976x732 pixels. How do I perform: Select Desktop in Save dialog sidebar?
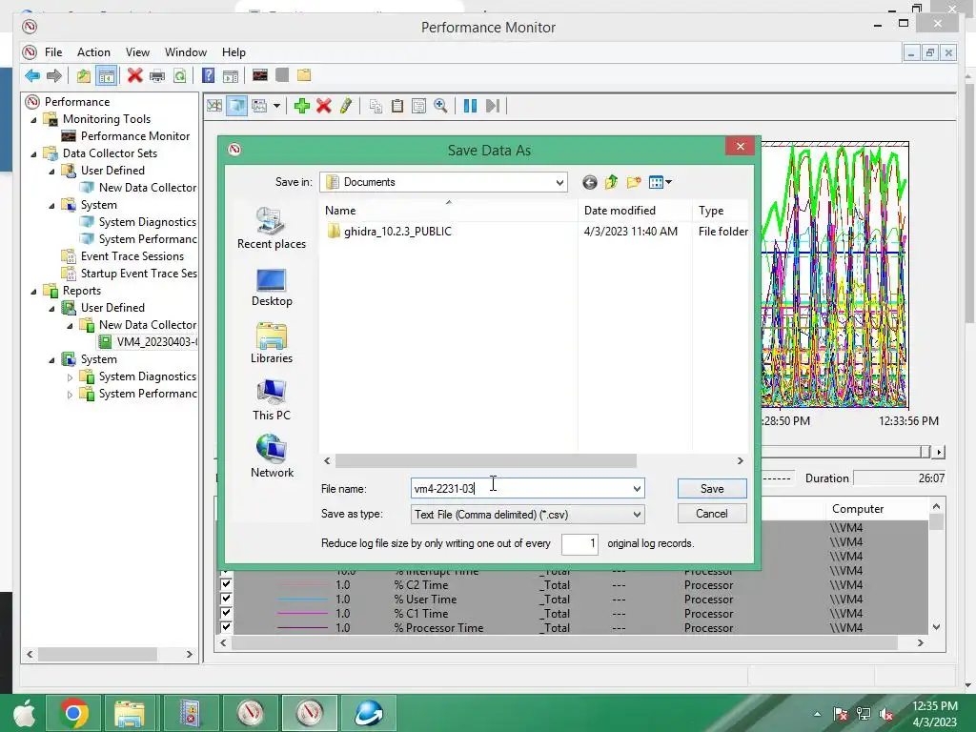pyautogui.click(x=272, y=288)
